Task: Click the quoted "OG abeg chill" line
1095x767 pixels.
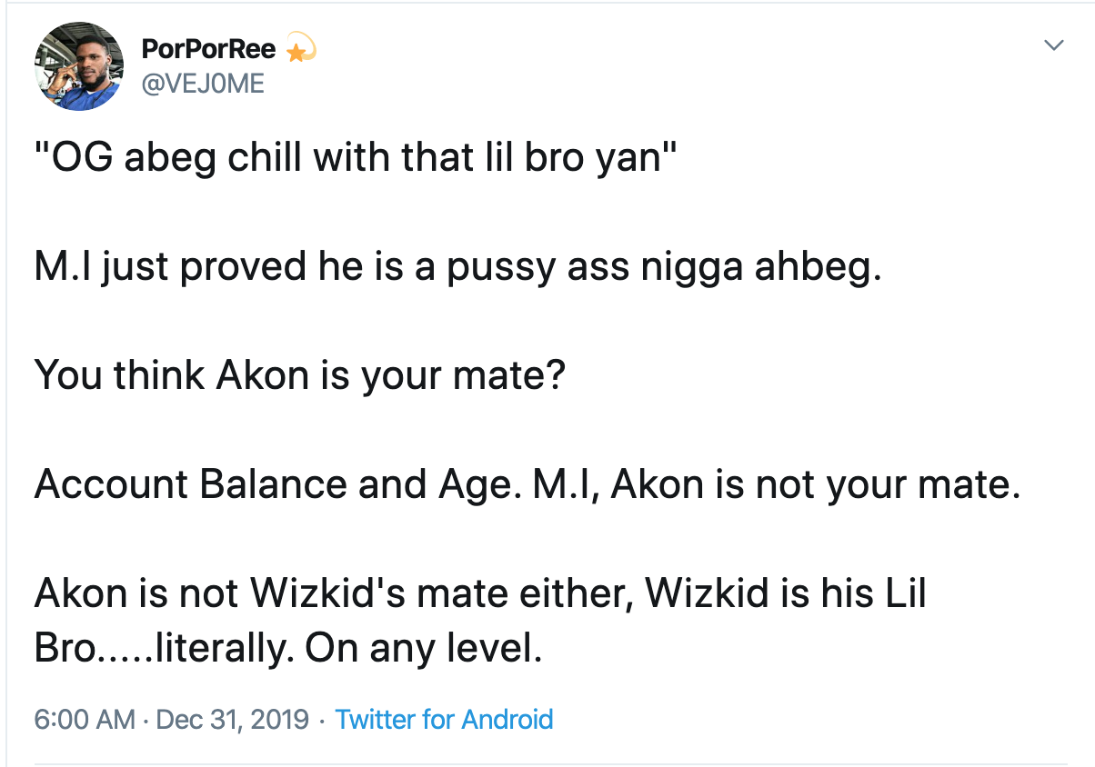Action: [358, 159]
